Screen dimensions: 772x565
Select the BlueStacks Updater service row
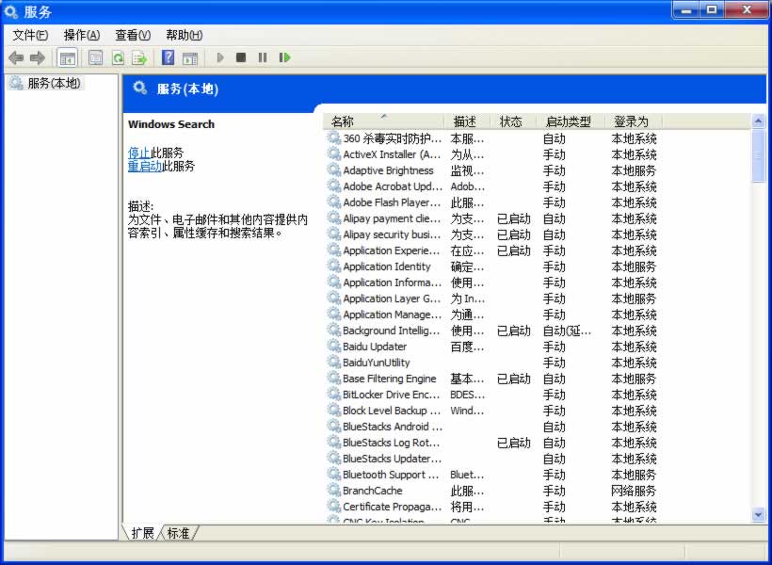point(492,459)
